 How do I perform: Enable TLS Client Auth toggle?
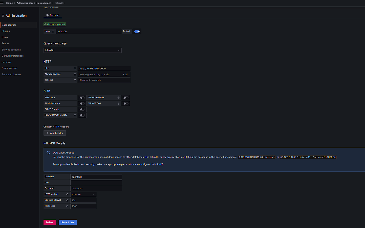point(82,104)
